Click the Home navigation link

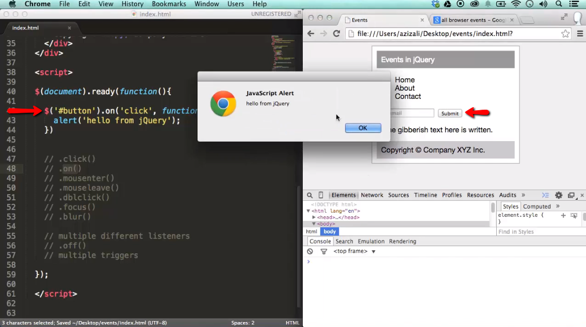click(405, 80)
